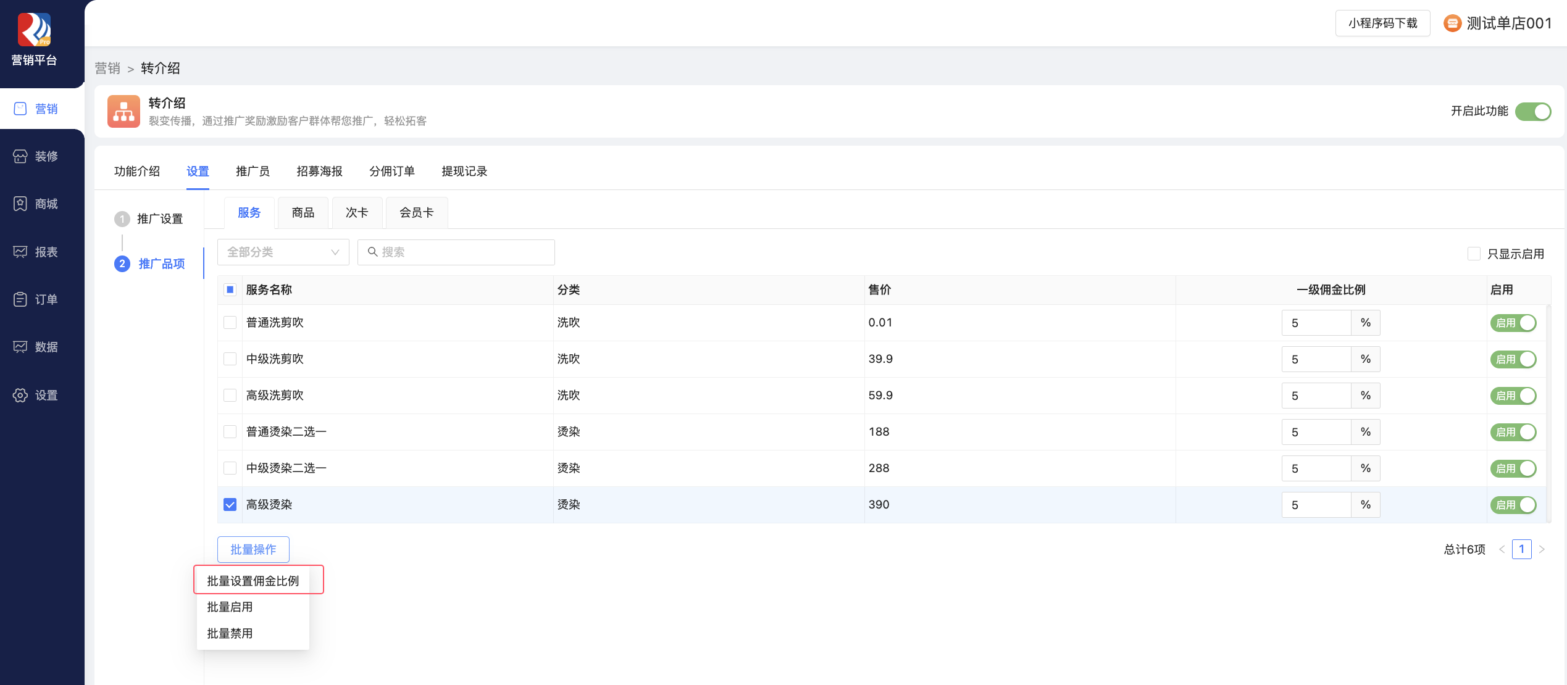Screen dimensions: 1567x685
Task: Click the 数据 sidebar icon
Action: pyautogui.click(x=20, y=347)
